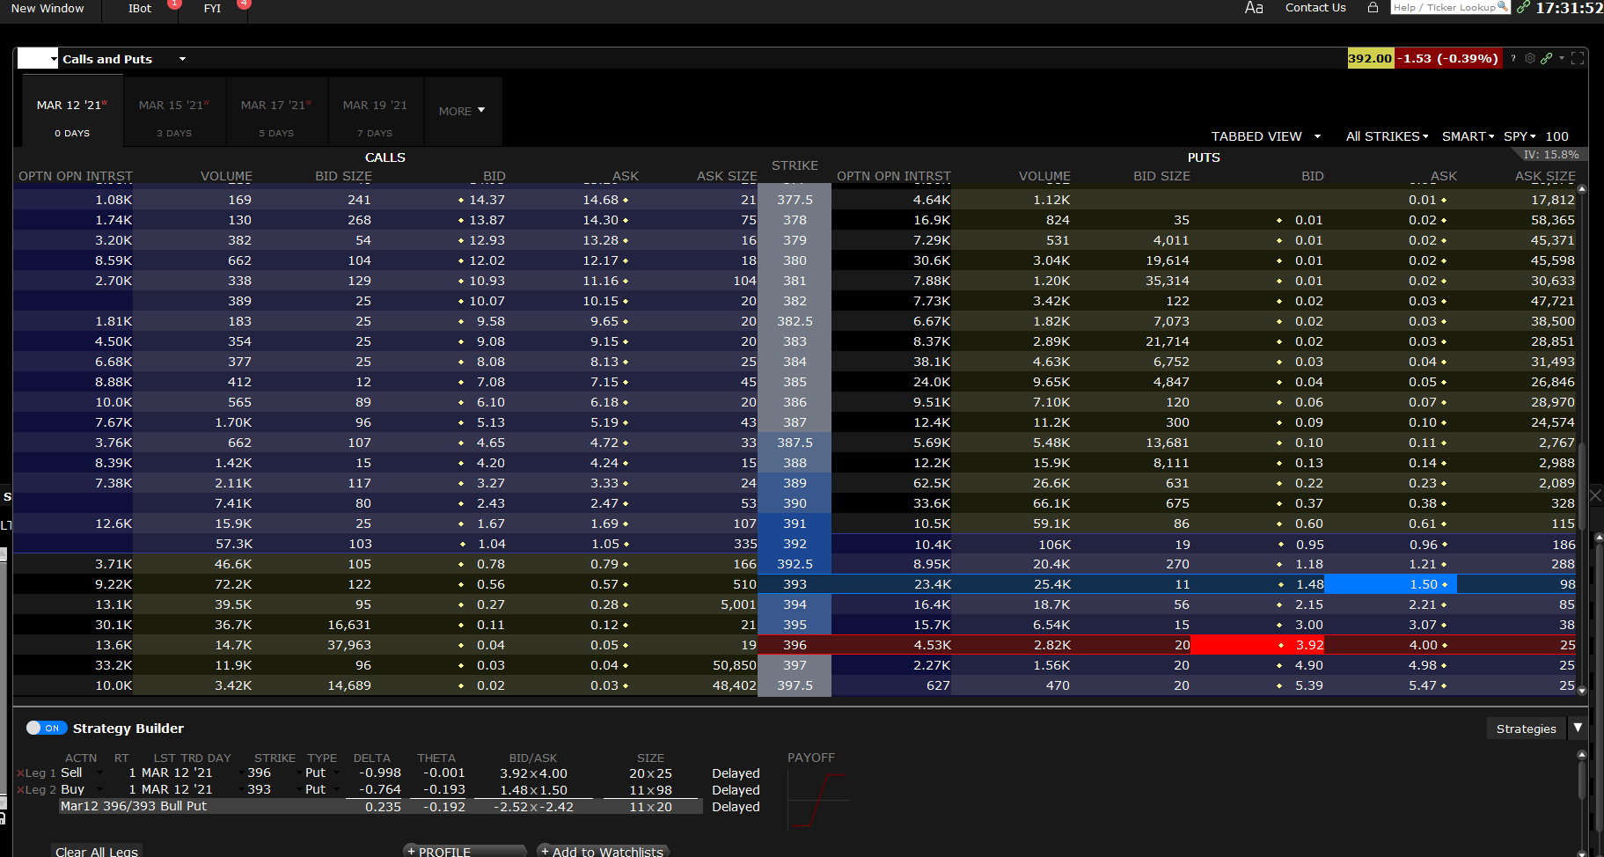Click the IV: 15.8% label
This screenshot has height=857, width=1604.
1551,154
